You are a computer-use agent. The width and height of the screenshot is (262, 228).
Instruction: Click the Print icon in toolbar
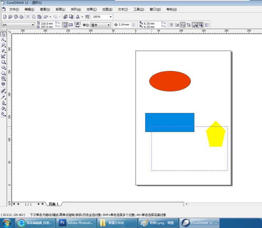click(x=22, y=17)
